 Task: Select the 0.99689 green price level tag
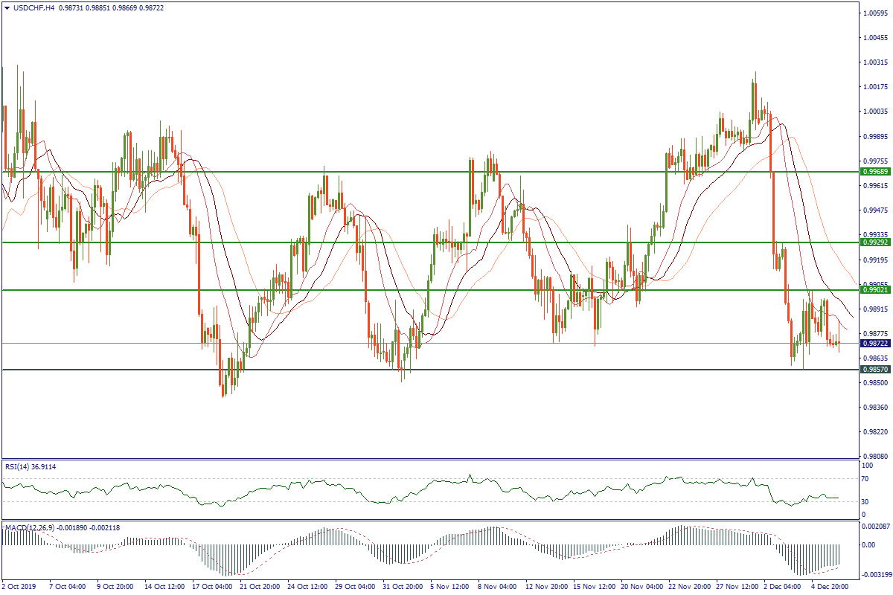[875, 171]
